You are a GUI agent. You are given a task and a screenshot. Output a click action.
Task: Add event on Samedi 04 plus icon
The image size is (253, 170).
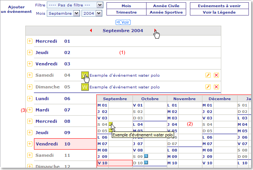click(x=30, y=75)
